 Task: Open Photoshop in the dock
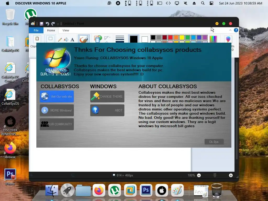[x=146, y=190]
